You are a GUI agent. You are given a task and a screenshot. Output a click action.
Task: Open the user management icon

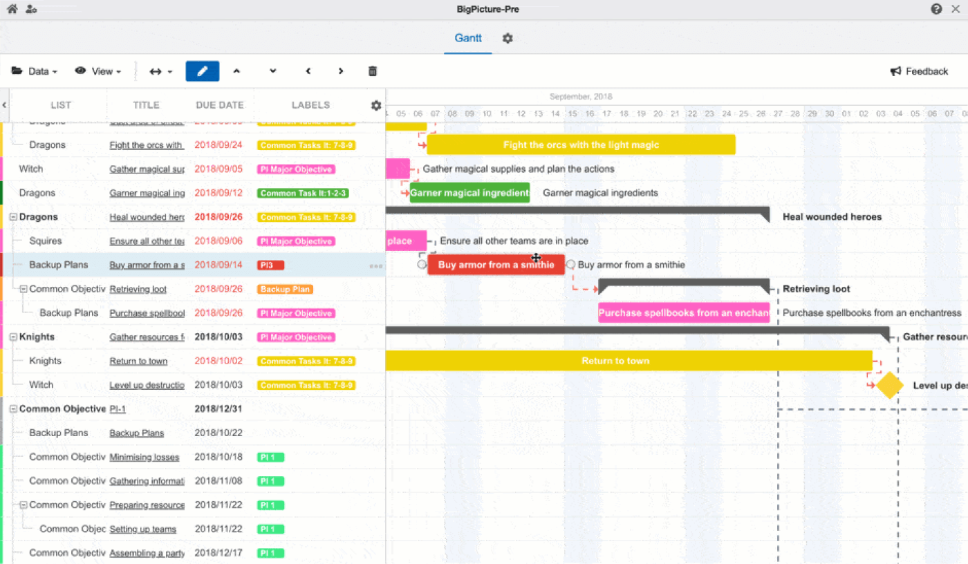[31, 9]
